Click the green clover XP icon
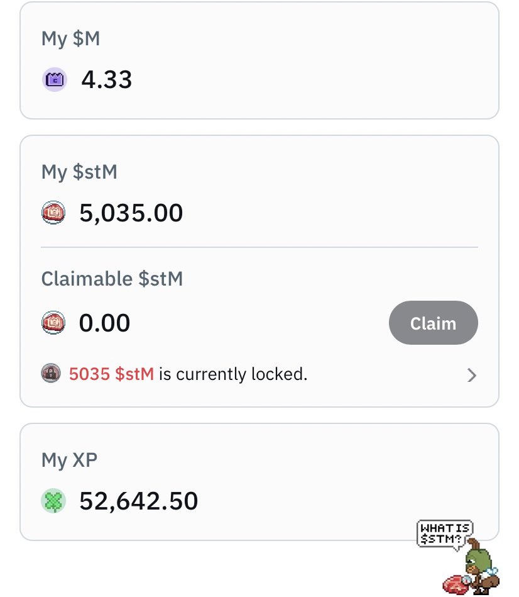This screenshot has width=519, height=597. (53, 501)
